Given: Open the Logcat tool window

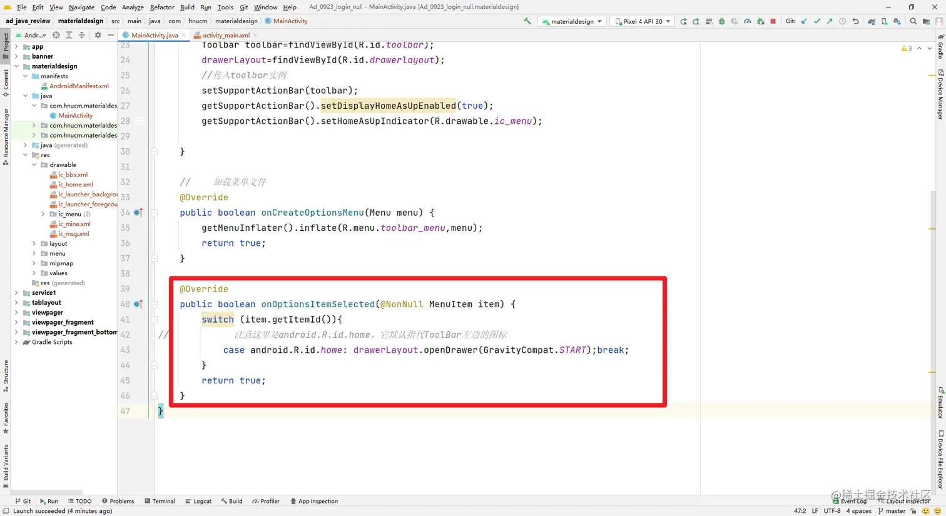Looking at the screenshot, I should pos(198,501).
